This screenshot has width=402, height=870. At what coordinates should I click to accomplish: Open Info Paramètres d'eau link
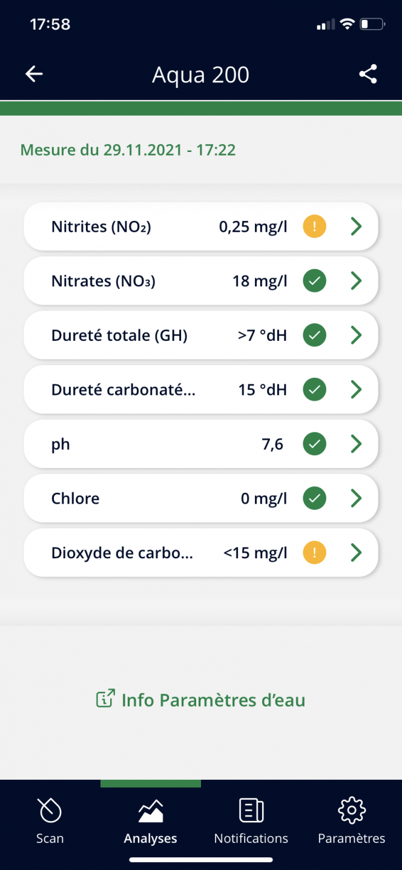tap(200, 700)
